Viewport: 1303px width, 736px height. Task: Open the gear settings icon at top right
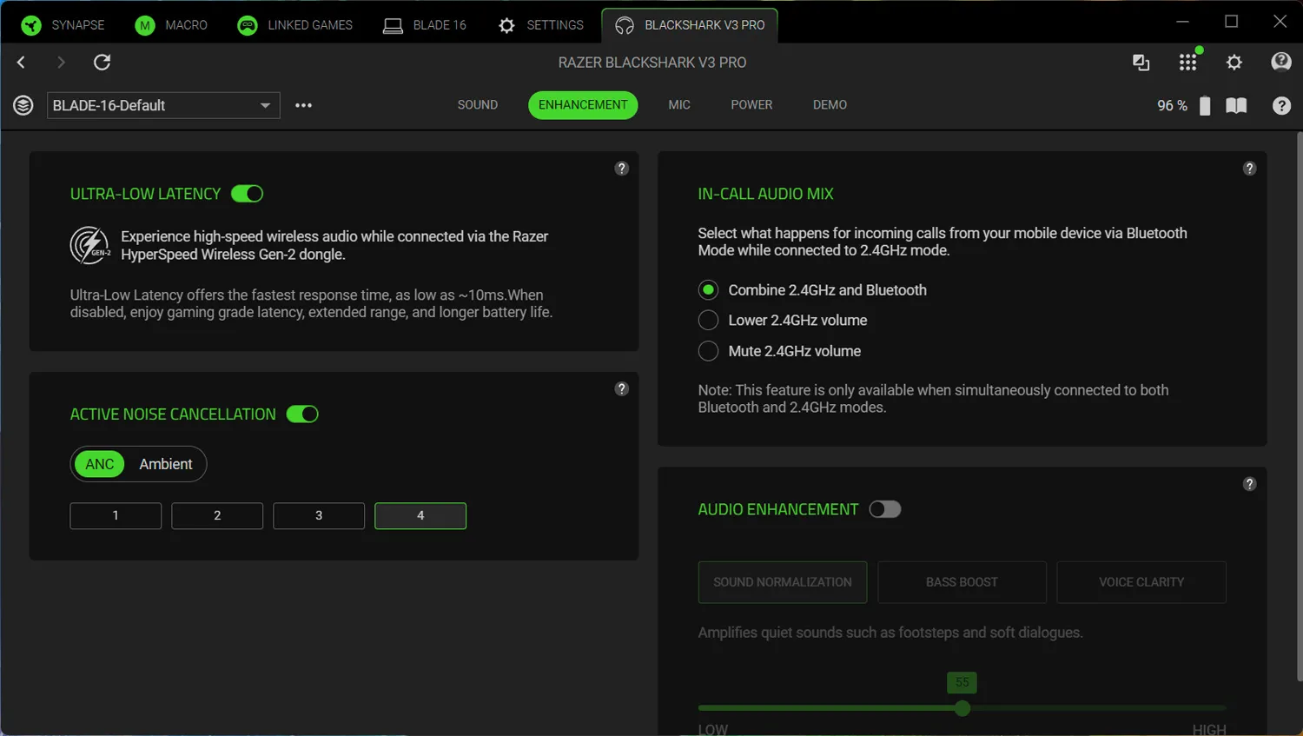[x=1234, y=62]
